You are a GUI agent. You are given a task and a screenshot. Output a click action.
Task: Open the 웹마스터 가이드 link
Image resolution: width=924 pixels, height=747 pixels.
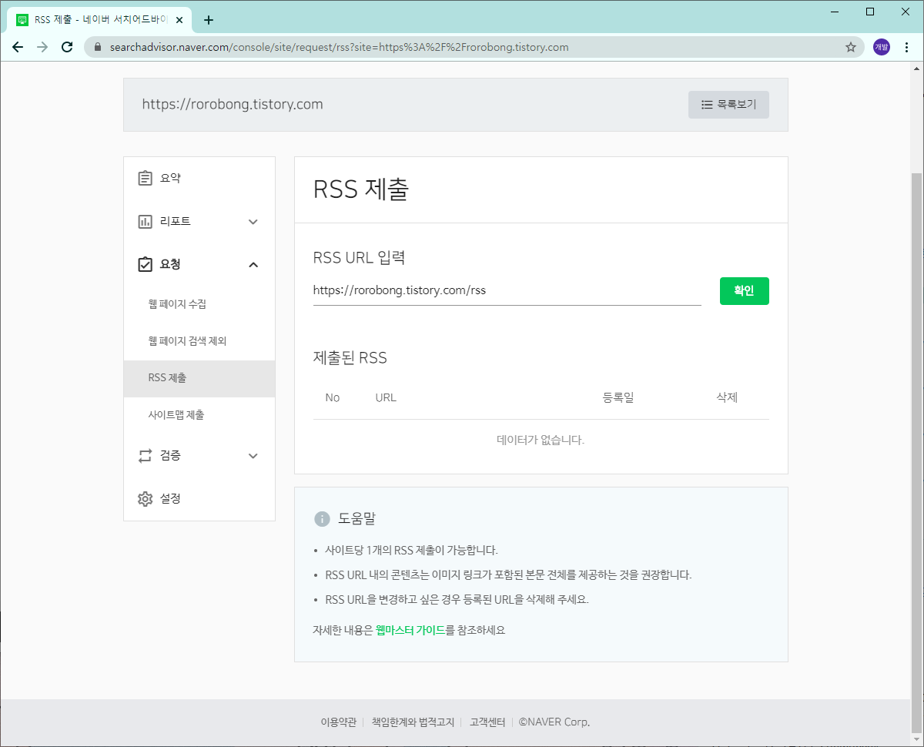(410, 630)
